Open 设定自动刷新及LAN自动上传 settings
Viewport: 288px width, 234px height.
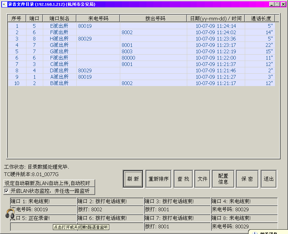pyautogui.click(x=49, y=183)
